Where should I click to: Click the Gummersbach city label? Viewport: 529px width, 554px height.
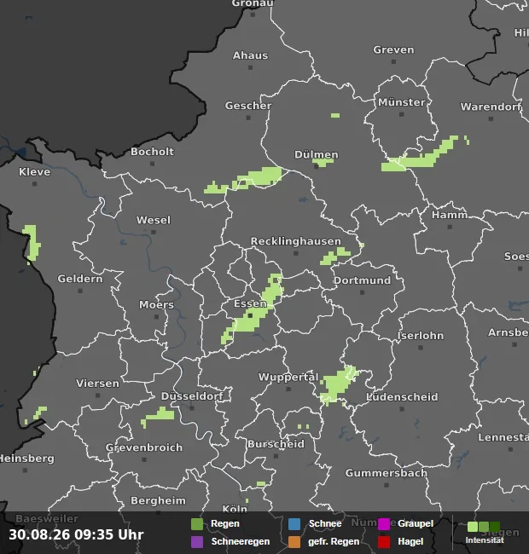(387, 473)
